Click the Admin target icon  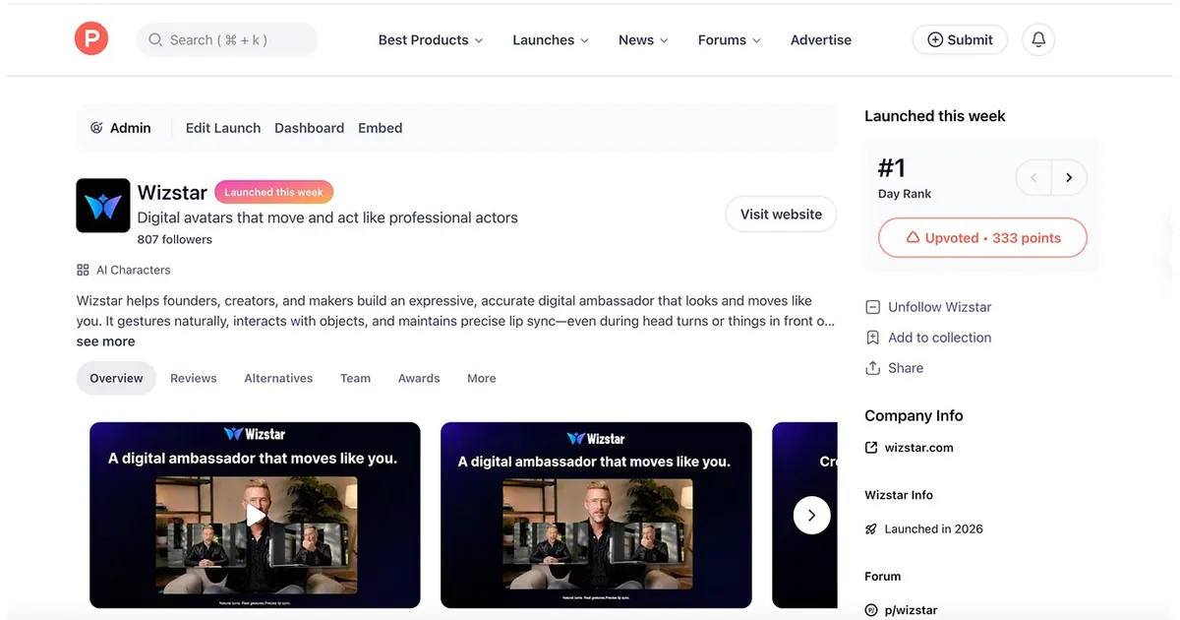(x=96, y=128)
